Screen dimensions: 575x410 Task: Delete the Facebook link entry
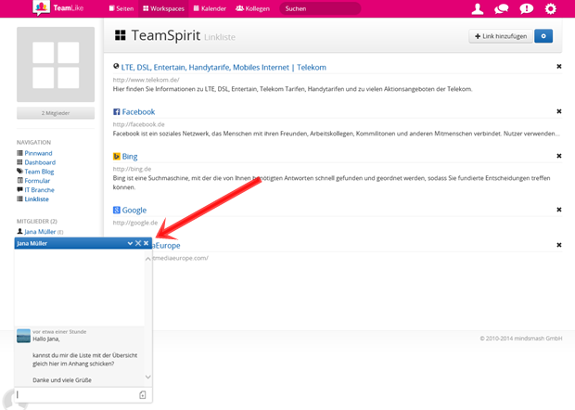point(559,111)
